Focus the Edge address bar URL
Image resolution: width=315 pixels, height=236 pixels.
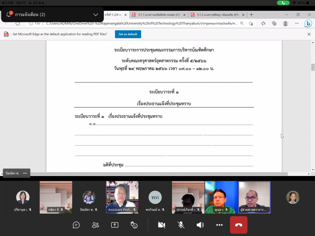coord(142,23)
